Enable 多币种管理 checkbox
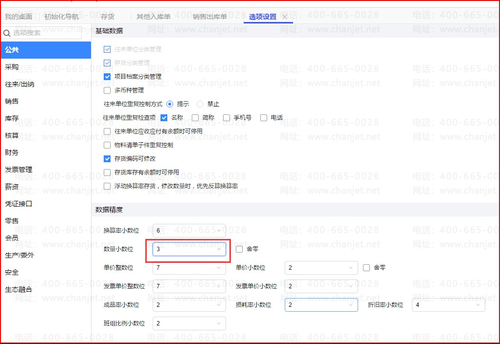The image size is (500, 344). (x=107, y=90)
